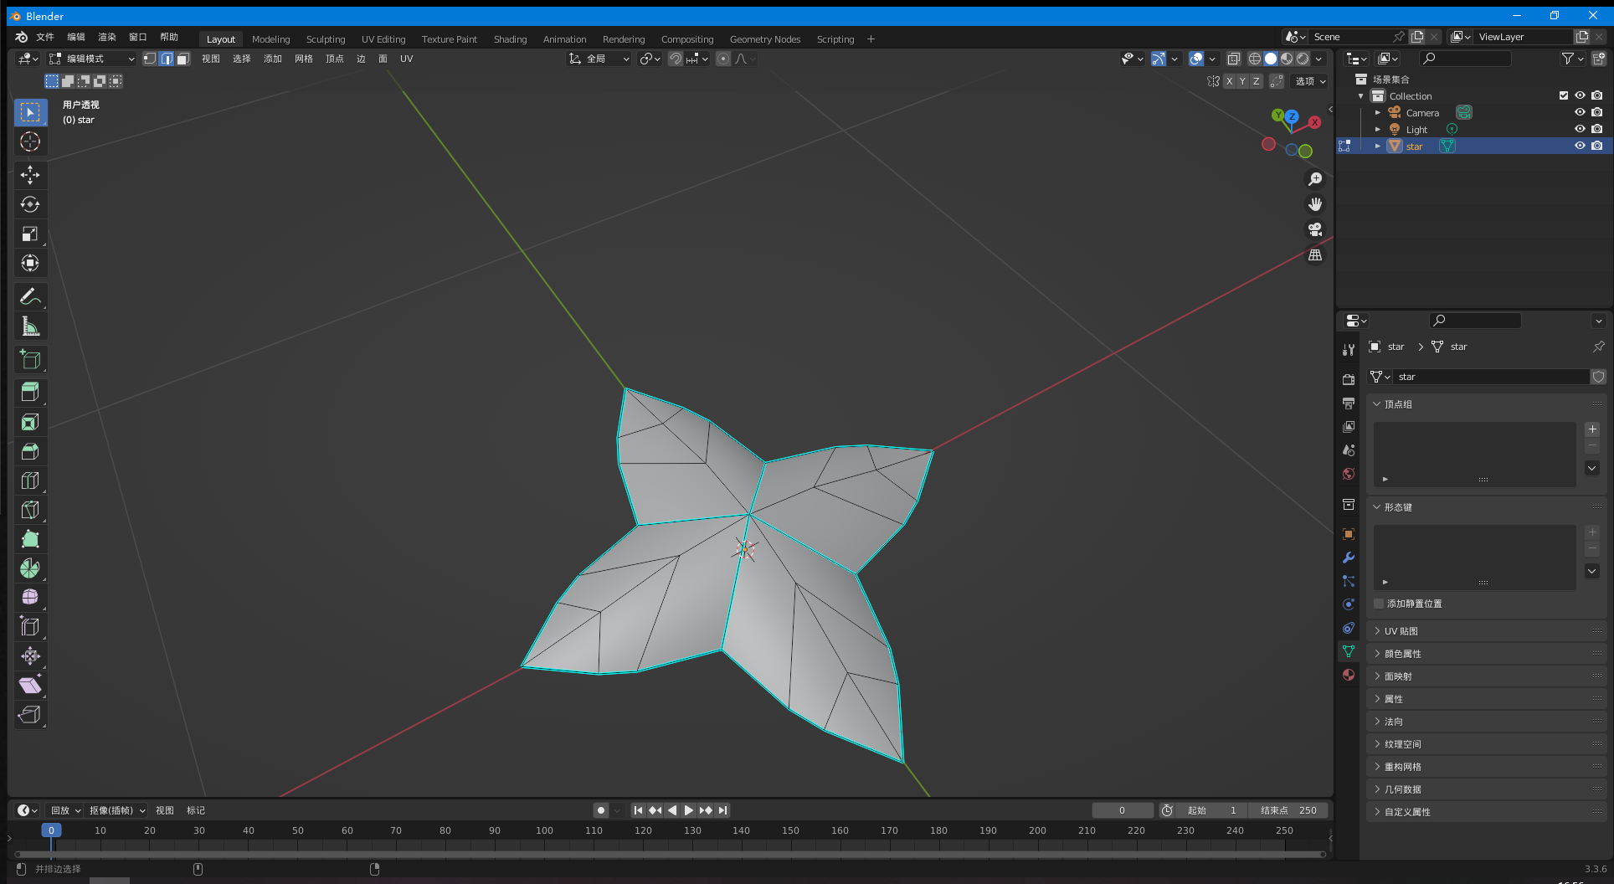Select the Extrude Region tool
Screen dimensions: 1614x884
[x=30, y=393]
